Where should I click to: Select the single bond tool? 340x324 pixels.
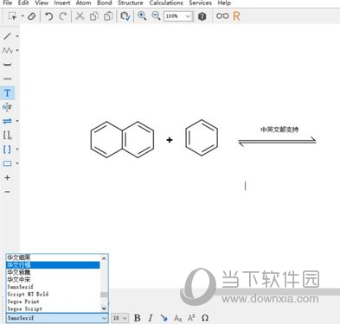[x=7, y=36]
